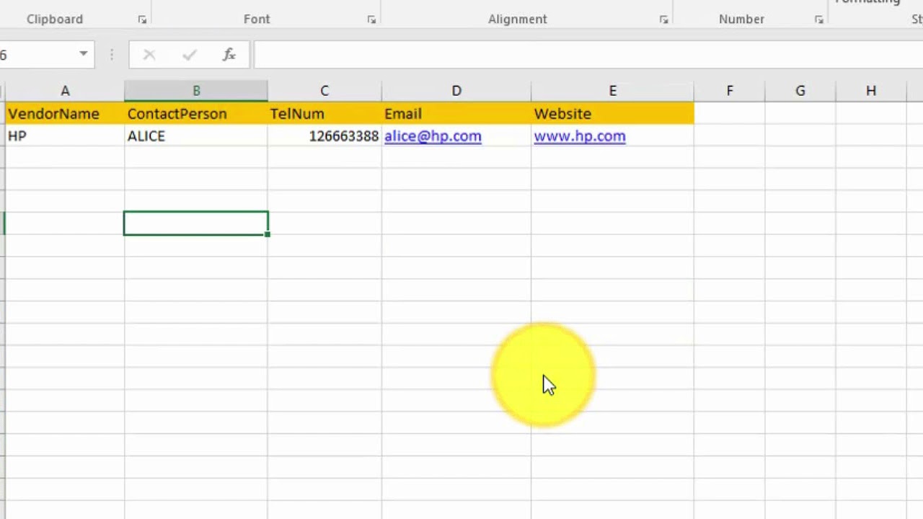Image resolution: width=923 pixels, height=519 pixels.
Task: Select column B header
Action: tap(196, 91)
